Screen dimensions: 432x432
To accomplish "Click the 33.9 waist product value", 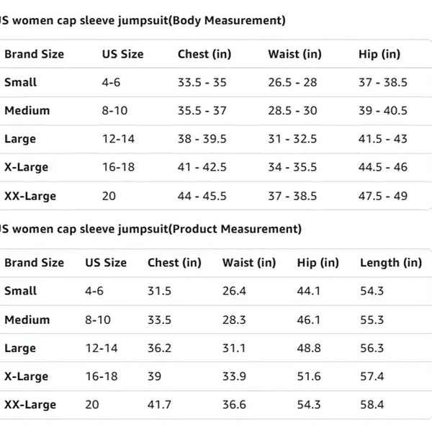I will point(234,376).
